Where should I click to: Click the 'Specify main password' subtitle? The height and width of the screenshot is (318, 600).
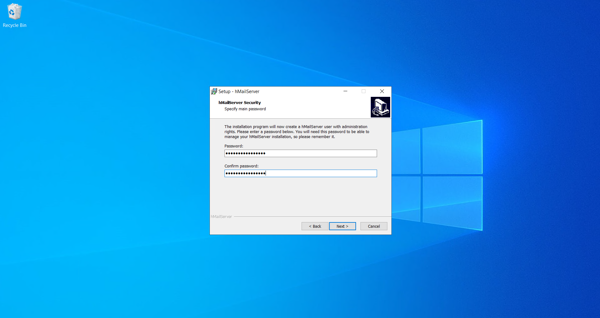click(x=245, y=109)
